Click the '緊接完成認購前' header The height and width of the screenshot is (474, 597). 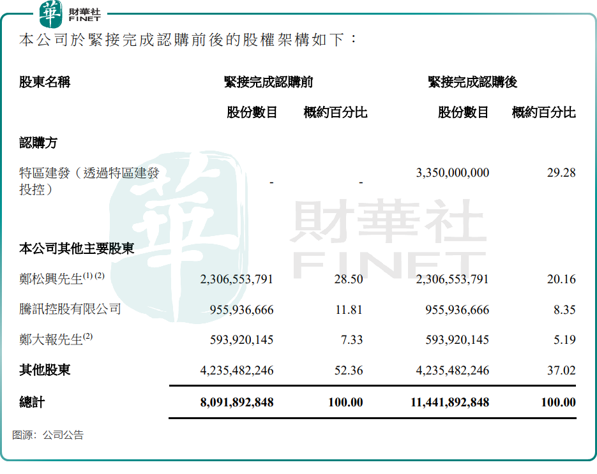(x=268, y=82)
